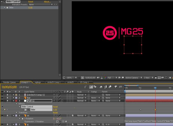Enable Frame Blending for the composition
The width and height of the screenshot is (173, 126).
106,87
